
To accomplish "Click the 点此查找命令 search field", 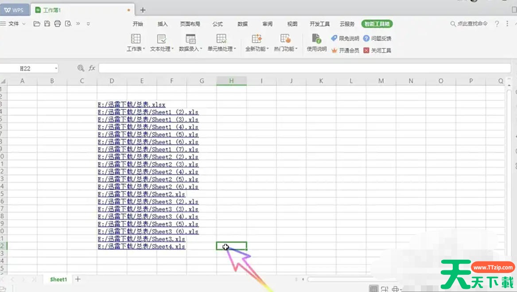I will pyautogui.click(x=468, y=24).
